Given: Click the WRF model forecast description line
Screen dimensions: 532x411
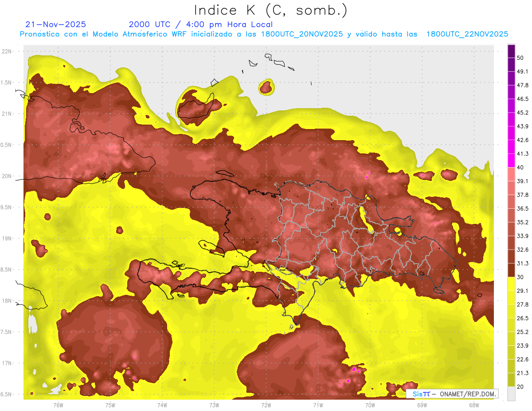Looking at the screenshot, I should (264, 34).
